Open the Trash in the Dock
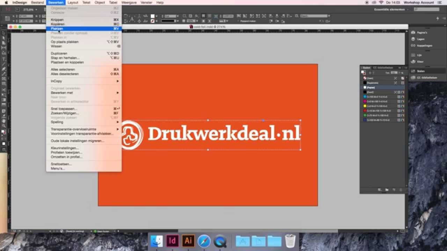The height and width of the screenshot is (251, 447). (x=290, y=241)
